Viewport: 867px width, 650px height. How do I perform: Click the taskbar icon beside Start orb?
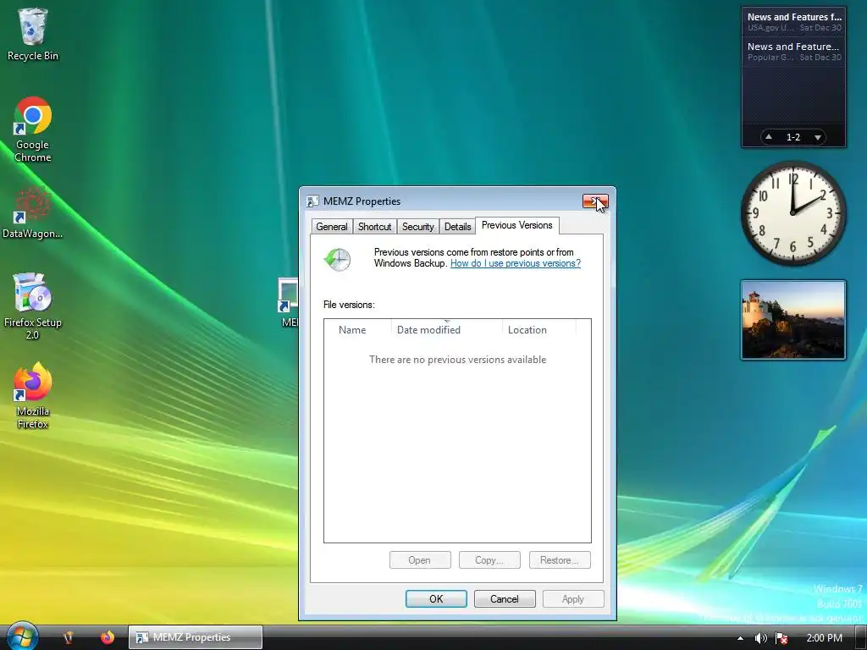pyautogui.click(x=68, y=637)
